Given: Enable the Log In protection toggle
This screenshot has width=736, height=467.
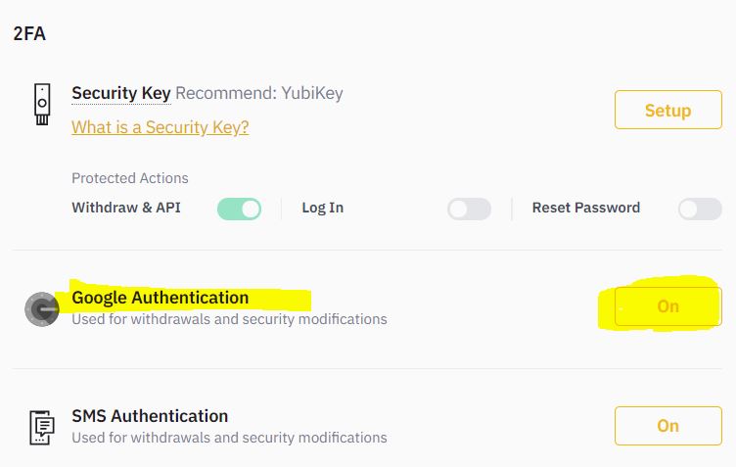Looking at the screenshot, I should tap(469, 209).
